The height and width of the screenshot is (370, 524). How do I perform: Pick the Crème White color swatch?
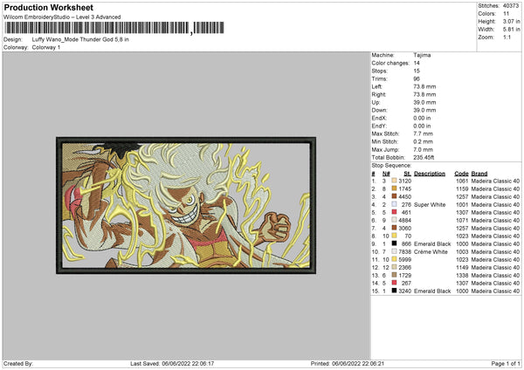[395, 251]
